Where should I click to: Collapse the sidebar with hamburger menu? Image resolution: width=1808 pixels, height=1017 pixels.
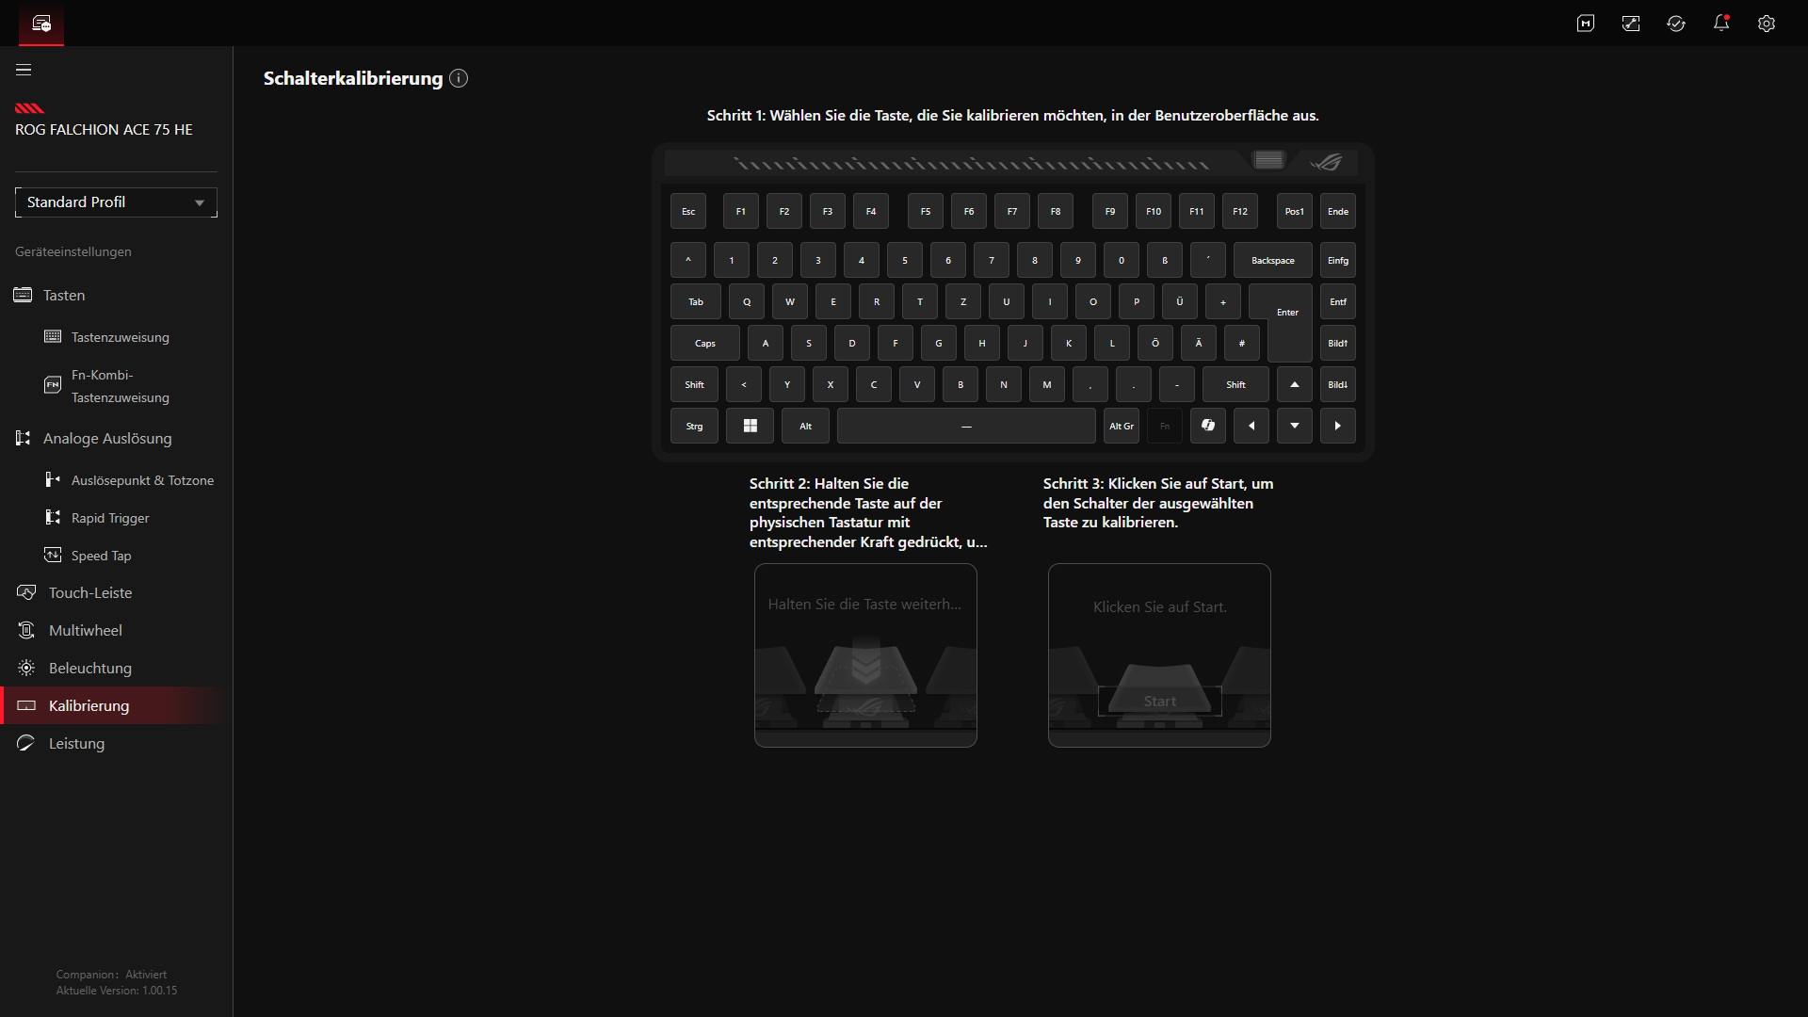pos(24,70)
